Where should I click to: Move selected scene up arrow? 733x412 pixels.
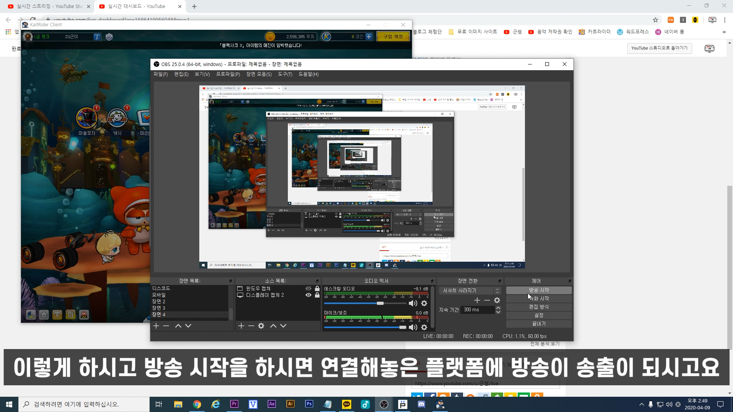[178, 326]
